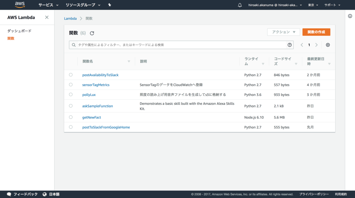Select sensorTagMetrics radio button
Image resolution: width=355 pixels, height=198 pixels.
[71, 85]
